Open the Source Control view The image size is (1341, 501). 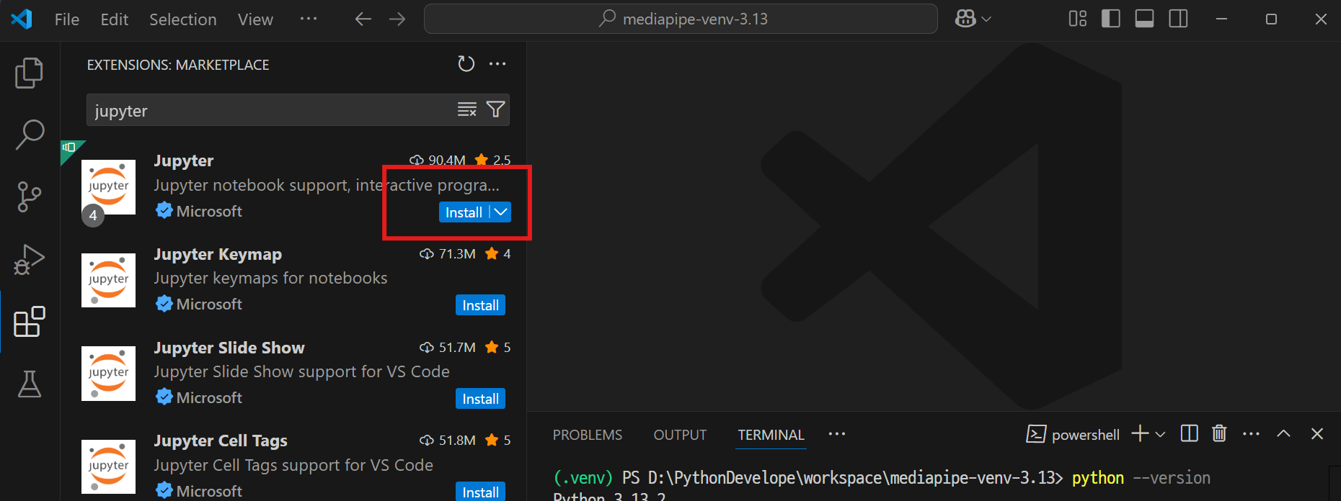click(30, 197)
